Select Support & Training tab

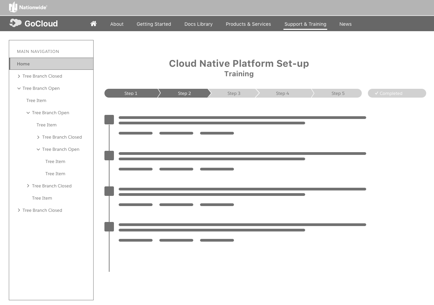pyautogui.click(x=305, y=24)
